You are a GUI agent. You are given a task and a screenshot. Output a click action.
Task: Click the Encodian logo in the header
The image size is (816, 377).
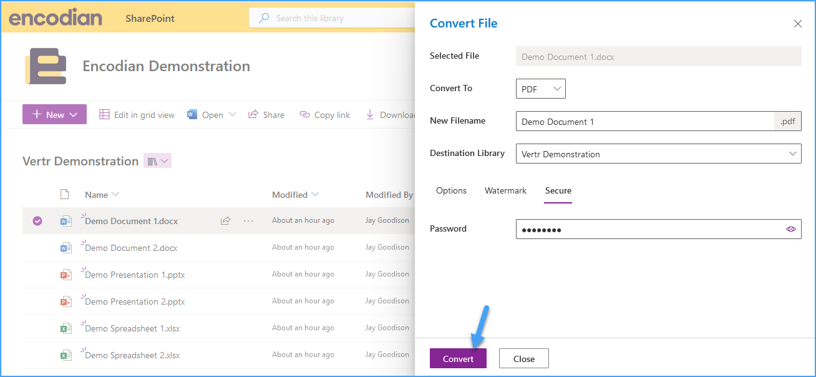pyautogui.click(x=56, y=17)
